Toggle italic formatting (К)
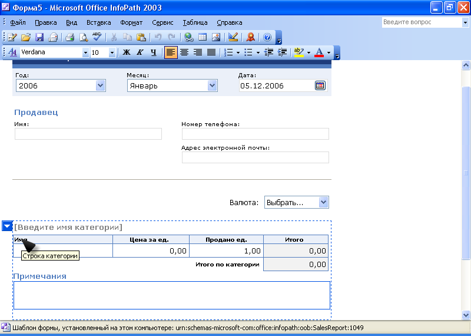 coord(140,52)
